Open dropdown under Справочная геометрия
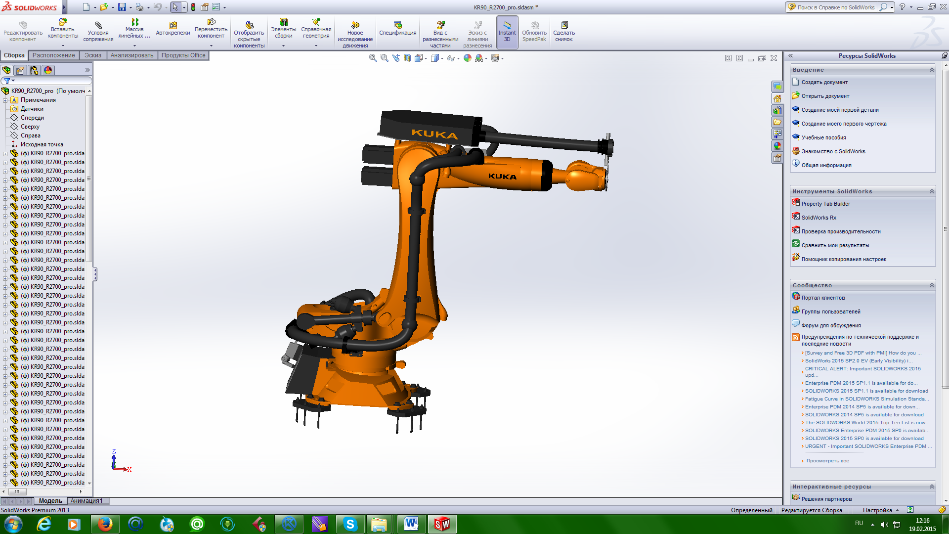949x534 pixels. click(316, 45)
